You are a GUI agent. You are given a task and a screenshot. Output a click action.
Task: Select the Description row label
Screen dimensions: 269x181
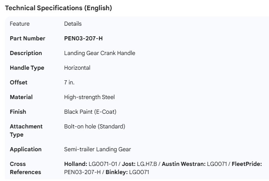(x=26, y=53)
